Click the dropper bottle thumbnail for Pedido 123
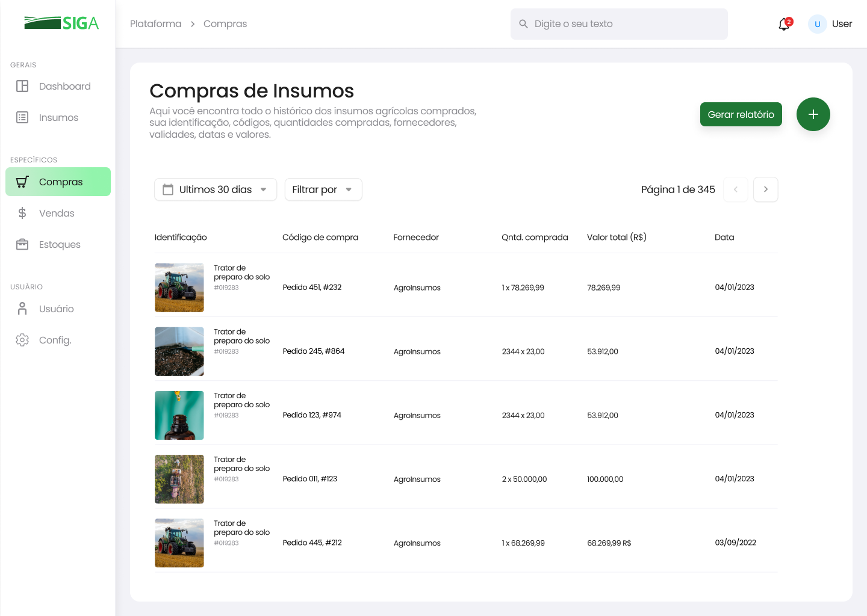Image resolution: width=867 pixels, height=616 pixels. (179, 415)
